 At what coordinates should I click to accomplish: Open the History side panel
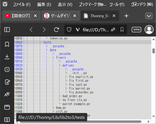tap(7, 70)
